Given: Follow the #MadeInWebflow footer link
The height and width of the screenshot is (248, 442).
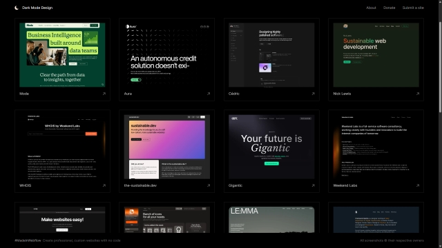Looking at the screenshot, I should pyautogui.click(x=28, y=240).
